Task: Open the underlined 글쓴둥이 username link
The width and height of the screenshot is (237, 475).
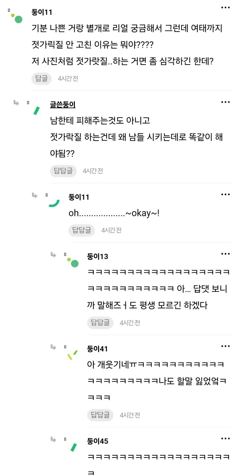Action: 63,105
